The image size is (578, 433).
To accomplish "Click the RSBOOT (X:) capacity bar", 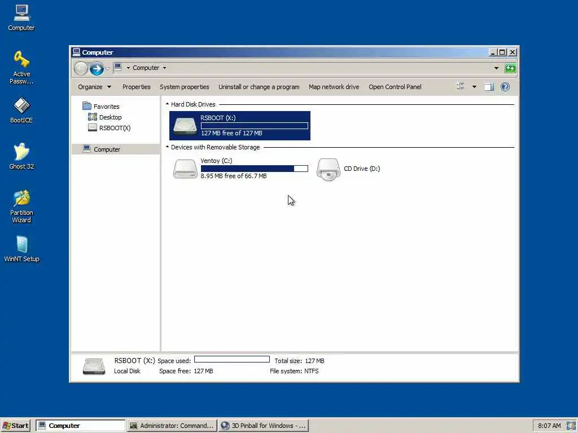I will [255, 126].
